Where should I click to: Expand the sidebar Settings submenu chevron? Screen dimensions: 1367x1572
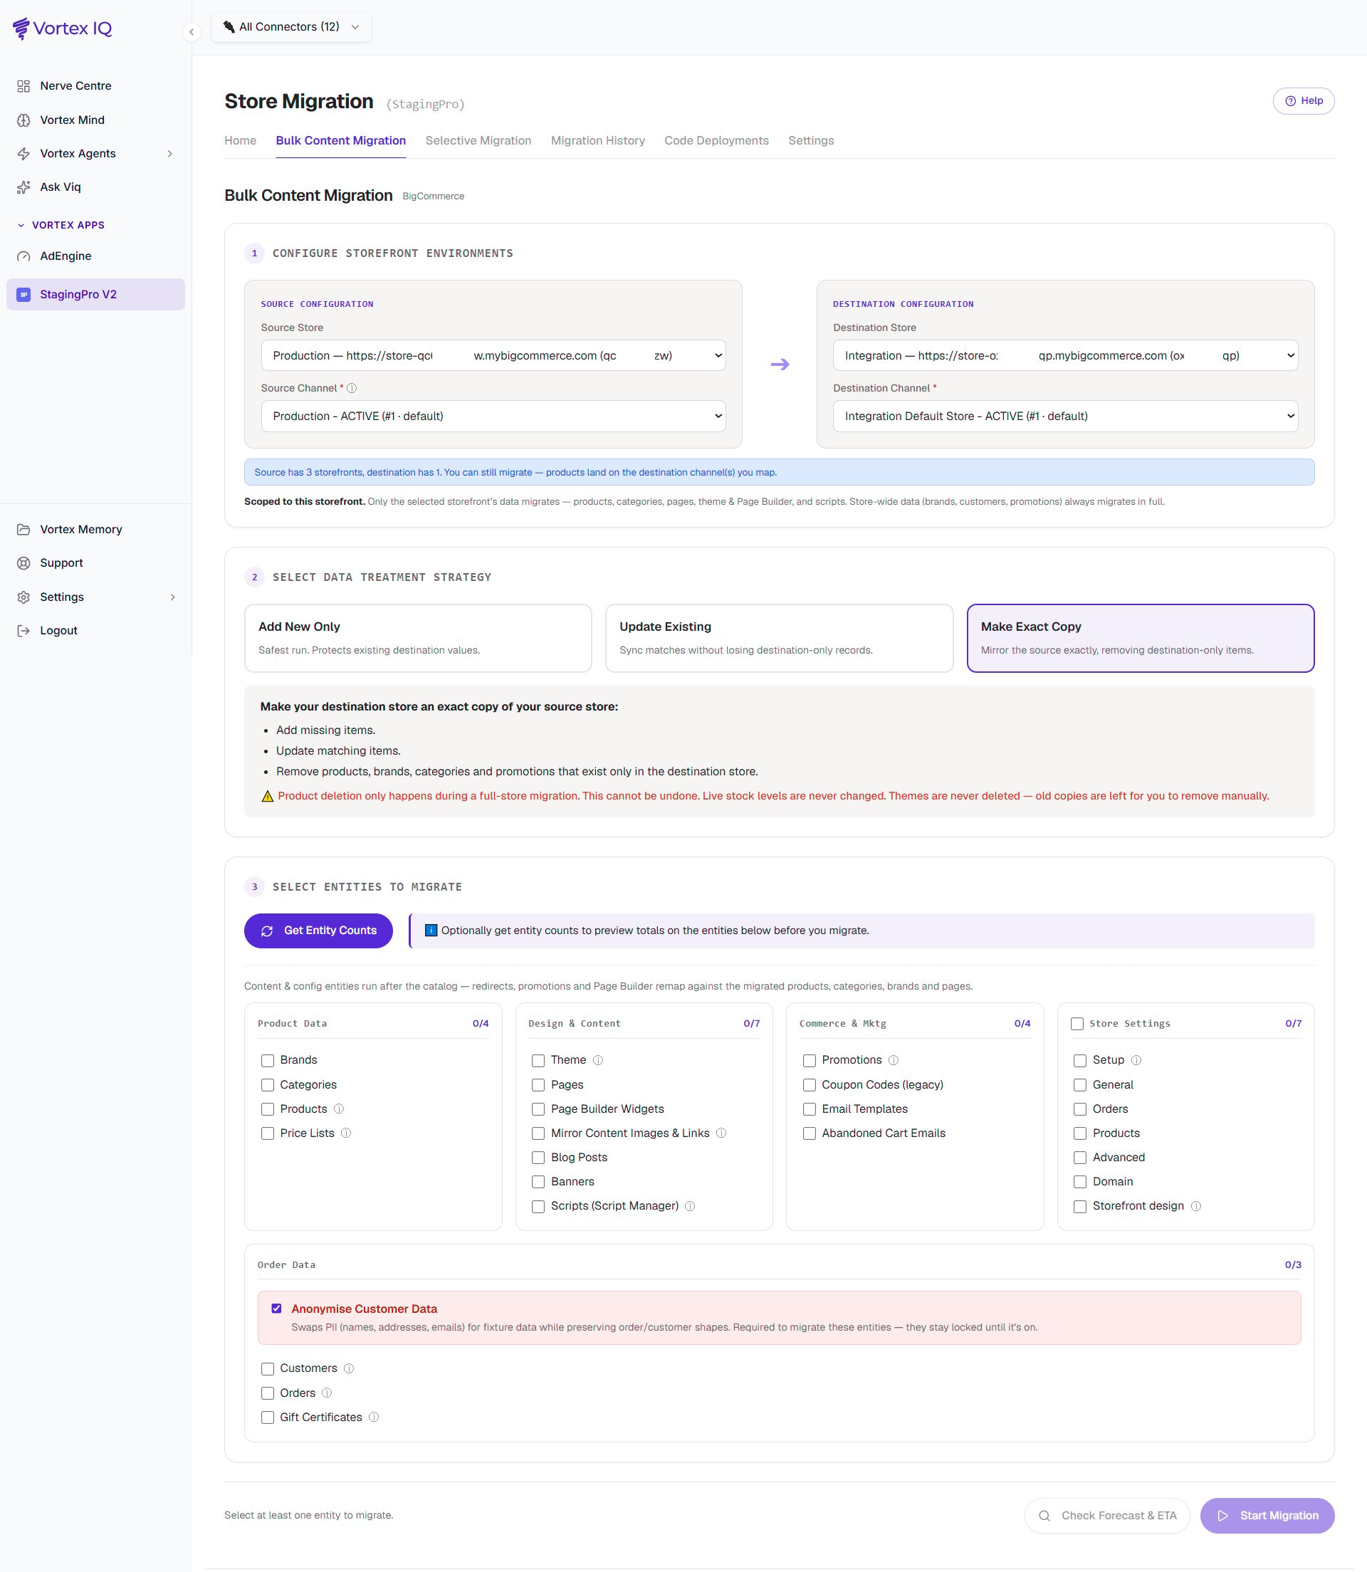172,597
